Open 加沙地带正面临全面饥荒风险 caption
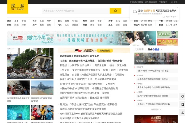185x123 pixels. [18, 100]
